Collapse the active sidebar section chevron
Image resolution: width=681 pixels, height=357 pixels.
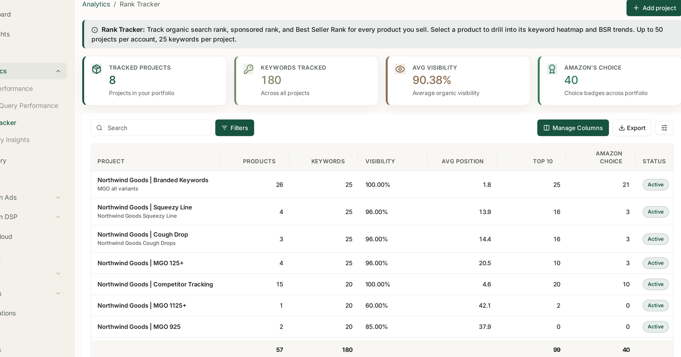pyautogui.click(x=58, y=71)
